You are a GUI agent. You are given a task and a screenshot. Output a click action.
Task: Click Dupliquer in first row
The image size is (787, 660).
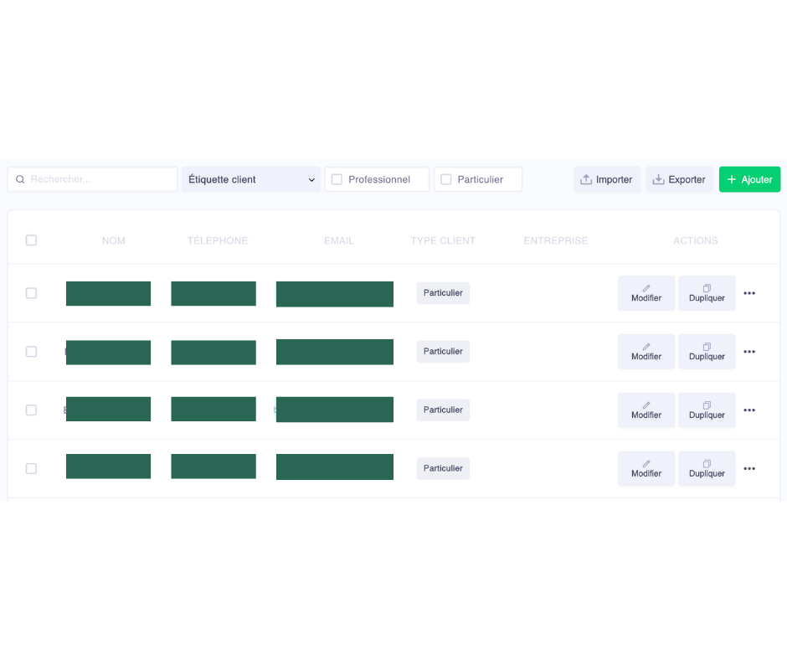point(707,293)
